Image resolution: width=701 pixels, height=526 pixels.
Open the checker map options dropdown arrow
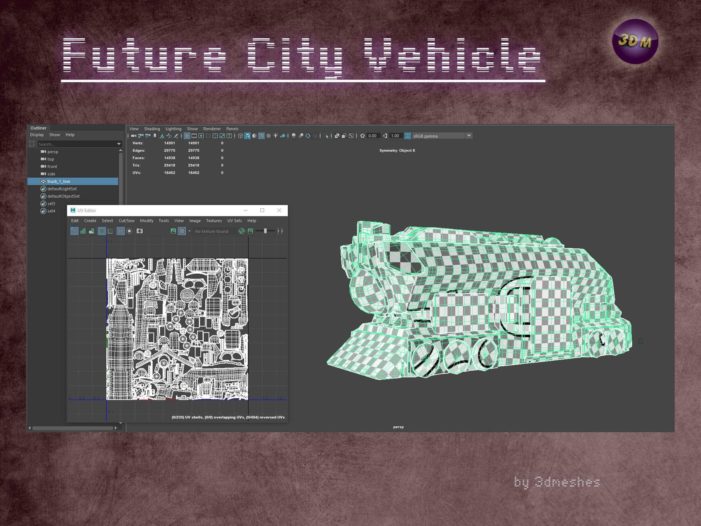tap(190, 231)
